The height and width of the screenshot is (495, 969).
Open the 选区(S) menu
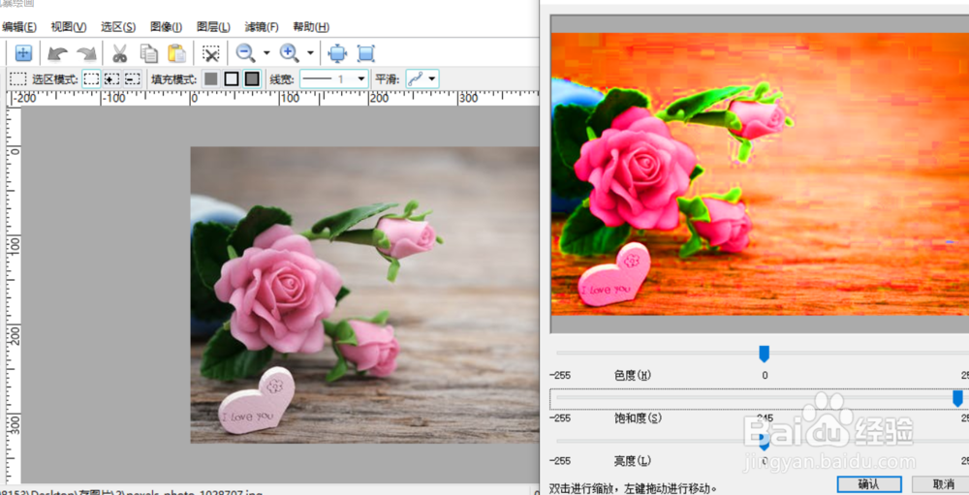point(118,27)
